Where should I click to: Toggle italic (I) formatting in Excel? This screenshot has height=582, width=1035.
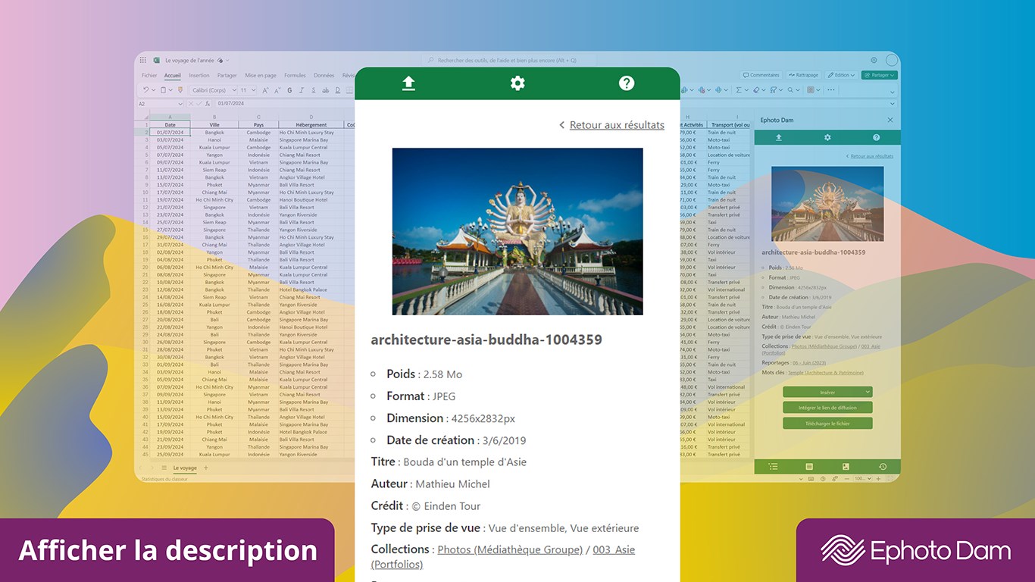click(302, 90)
